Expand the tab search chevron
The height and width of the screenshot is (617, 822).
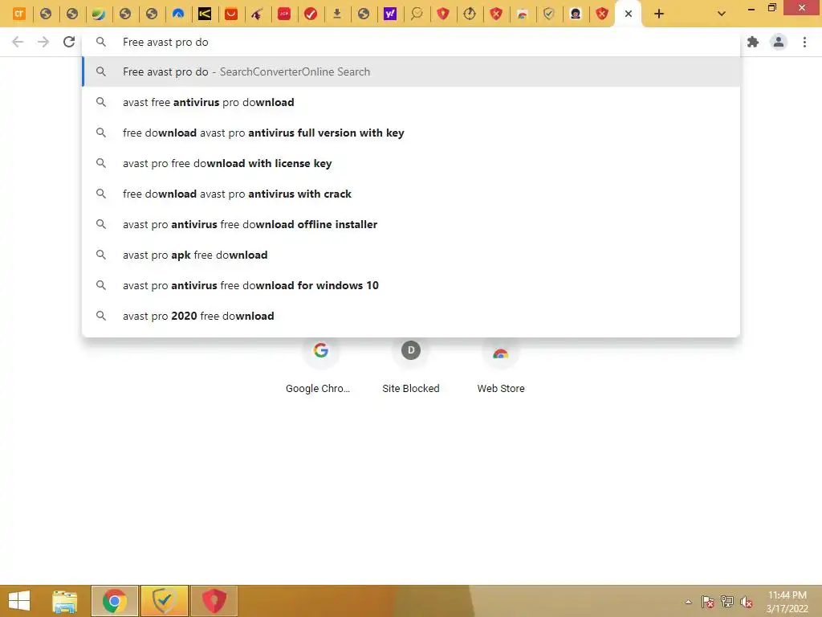tap(722, 14)
